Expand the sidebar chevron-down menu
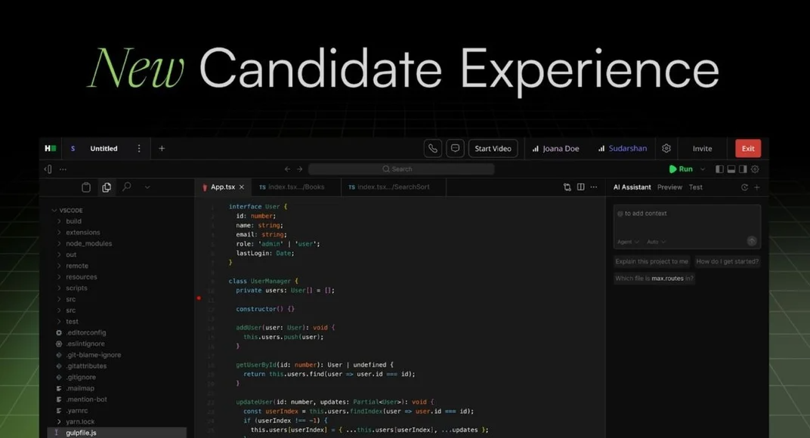 point(147,187)
